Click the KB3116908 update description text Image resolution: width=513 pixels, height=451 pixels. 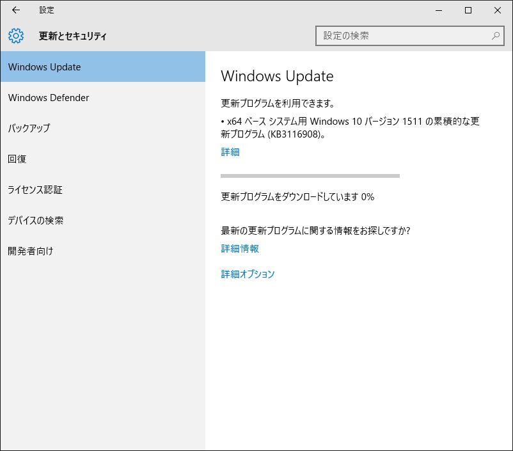click(x=350, y=128)
